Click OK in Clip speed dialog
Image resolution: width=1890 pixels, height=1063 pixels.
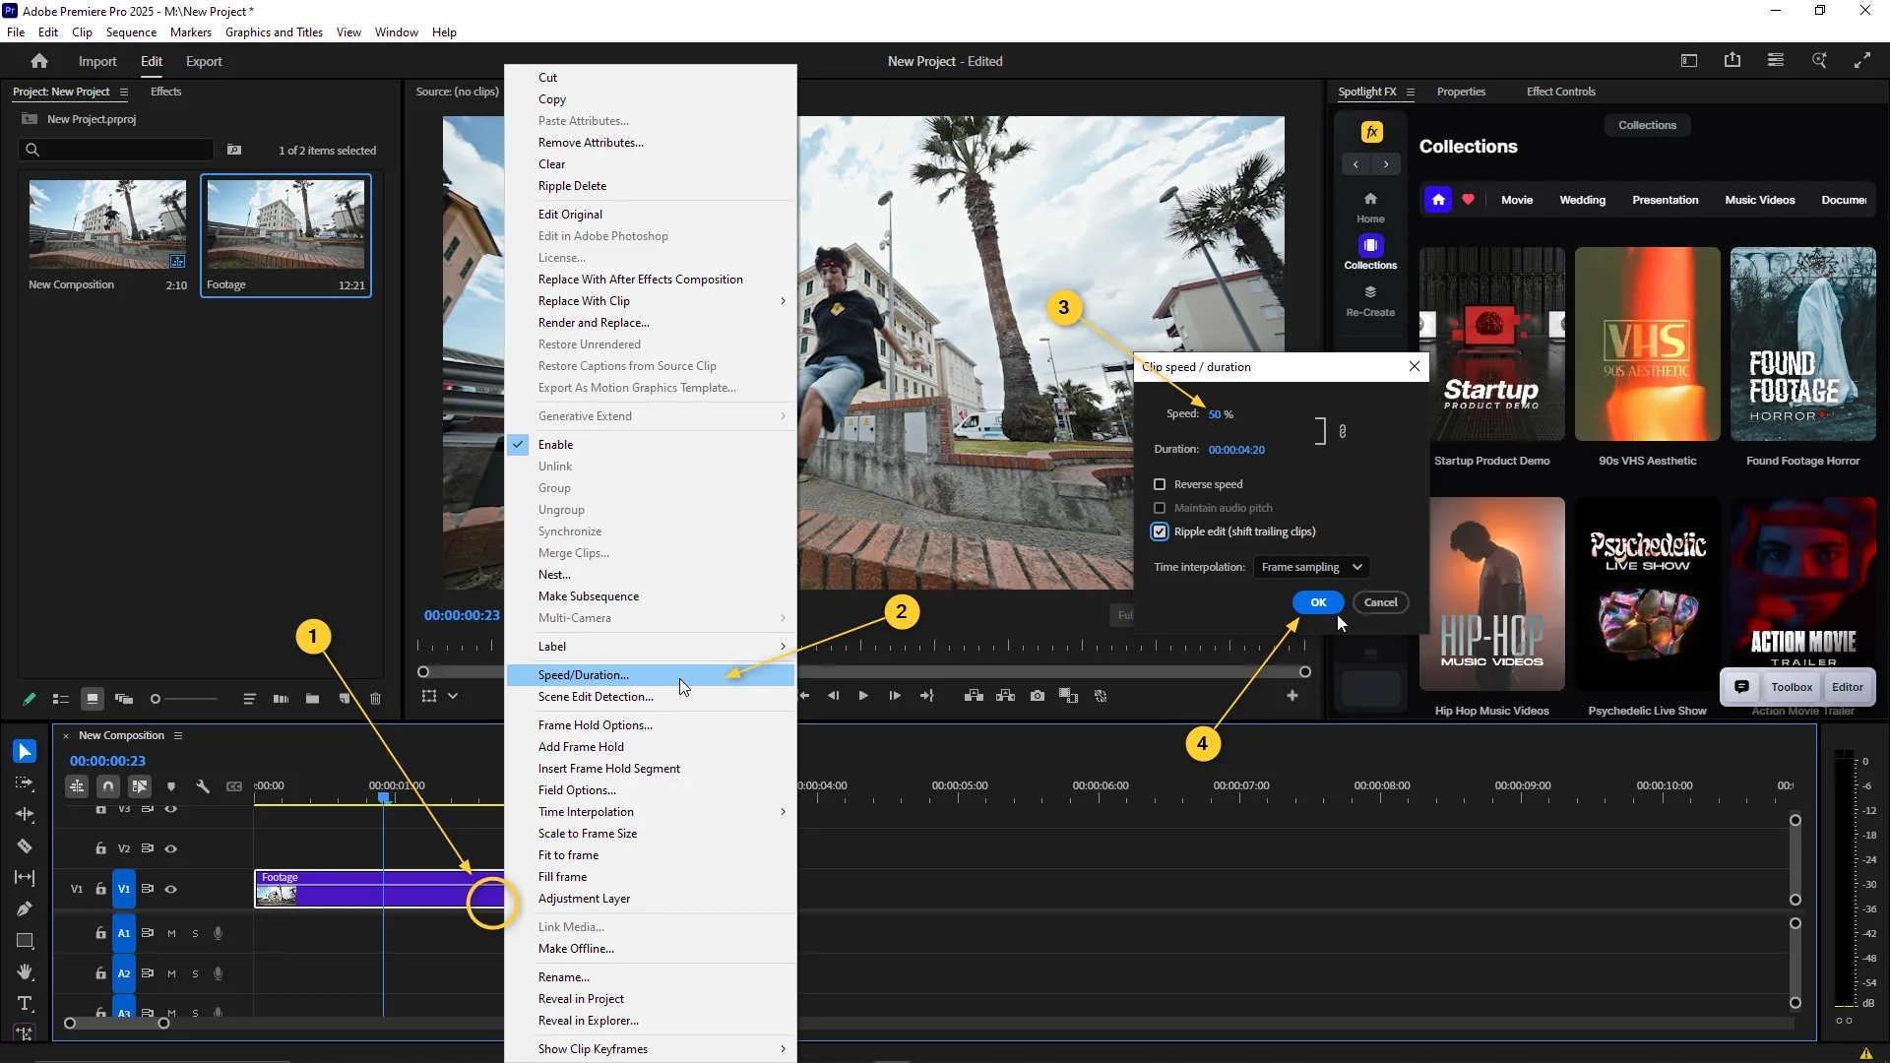pyautogui.click(x=1318, y=602)
